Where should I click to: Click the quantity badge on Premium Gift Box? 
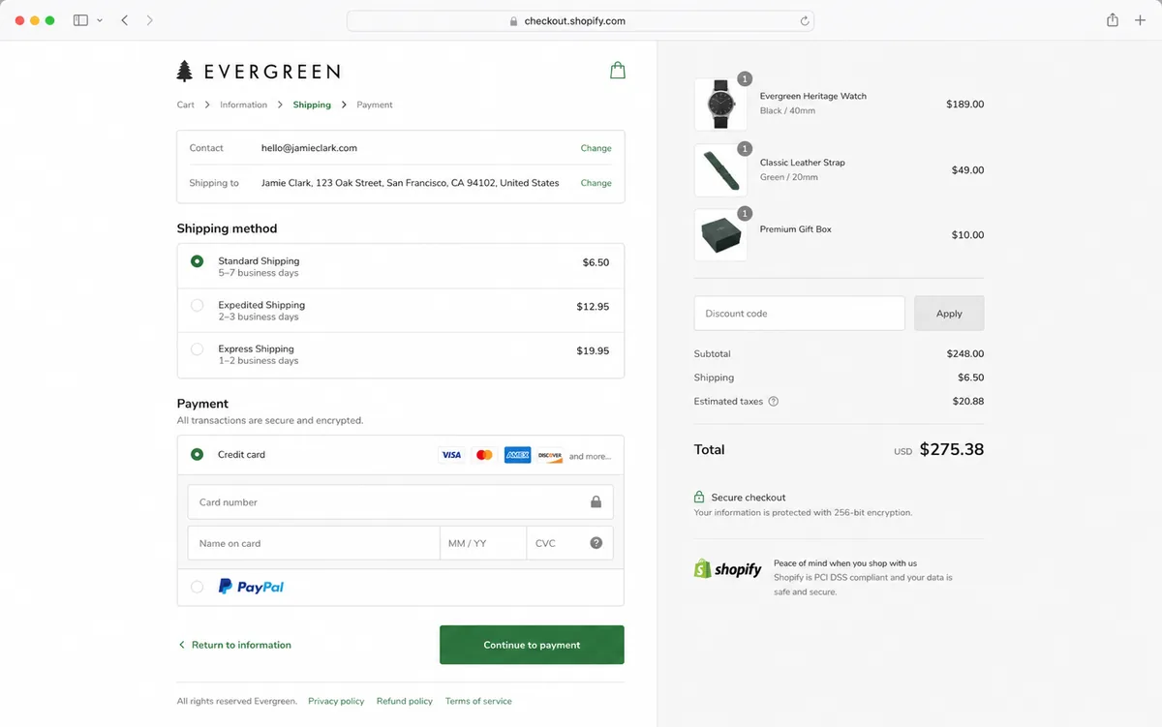(745, 213)
